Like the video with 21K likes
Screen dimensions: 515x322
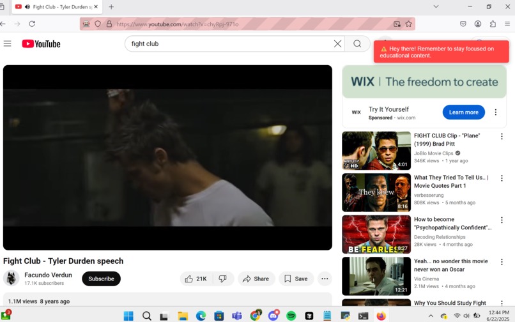(196, 279)
